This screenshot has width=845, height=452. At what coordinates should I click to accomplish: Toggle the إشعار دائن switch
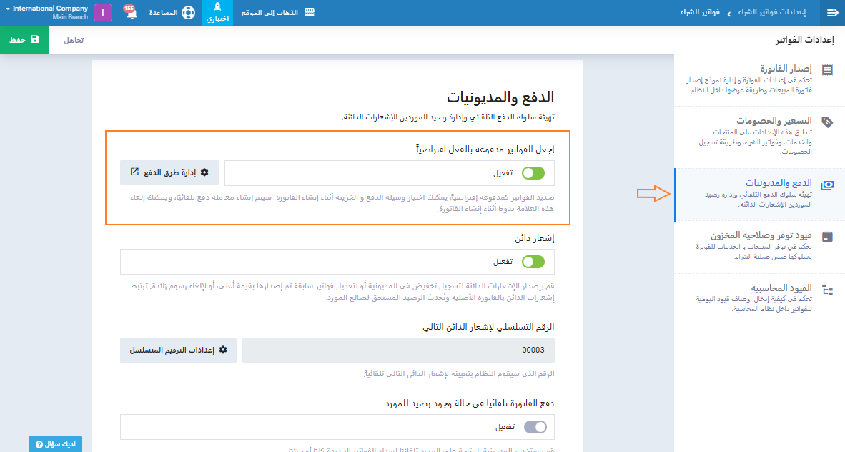pyautogui.click(x=533, y=262)
